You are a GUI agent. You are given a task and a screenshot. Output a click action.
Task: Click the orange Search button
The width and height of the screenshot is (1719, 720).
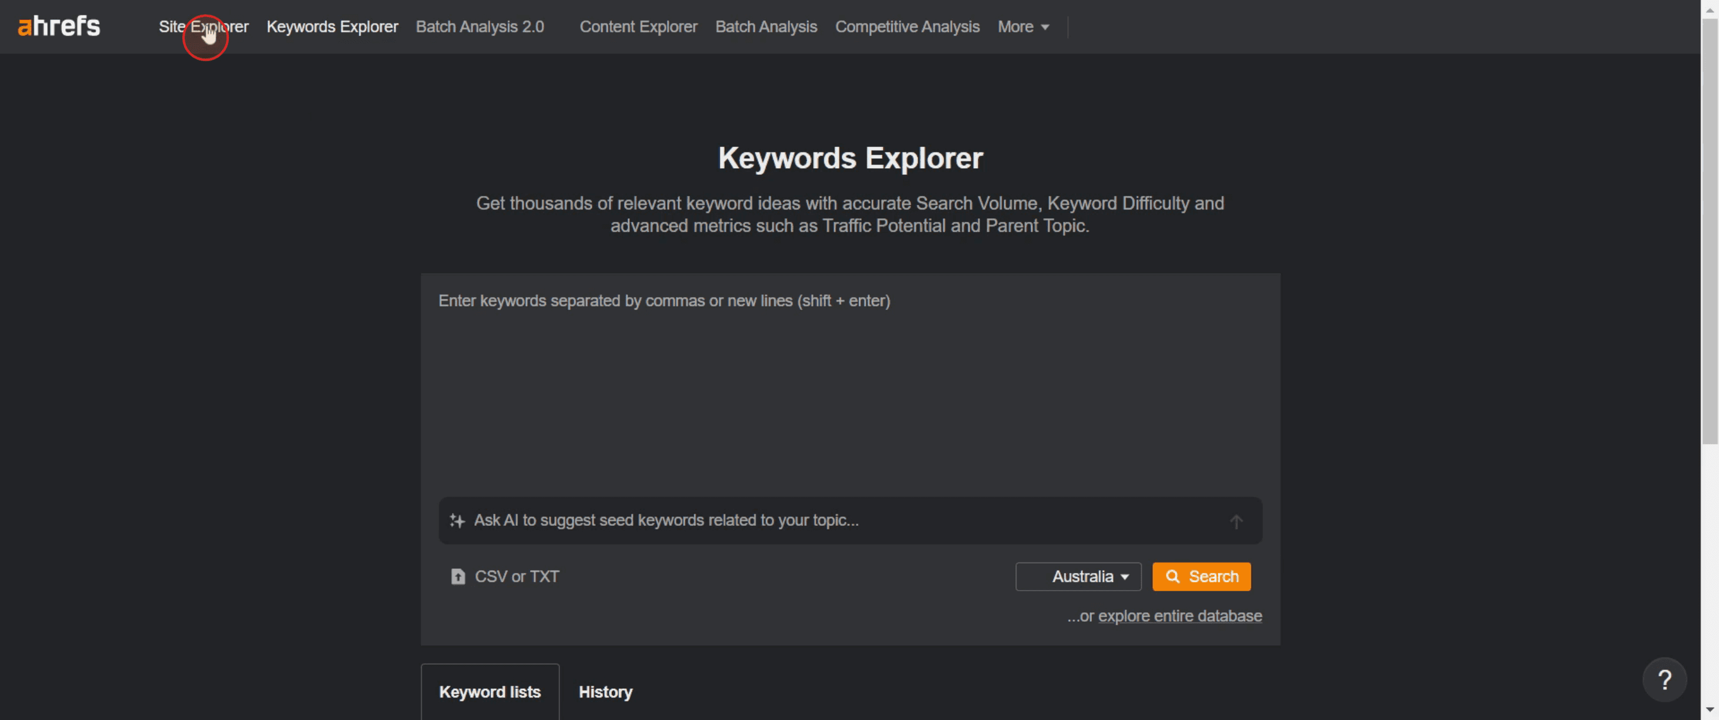point(1201,576)
